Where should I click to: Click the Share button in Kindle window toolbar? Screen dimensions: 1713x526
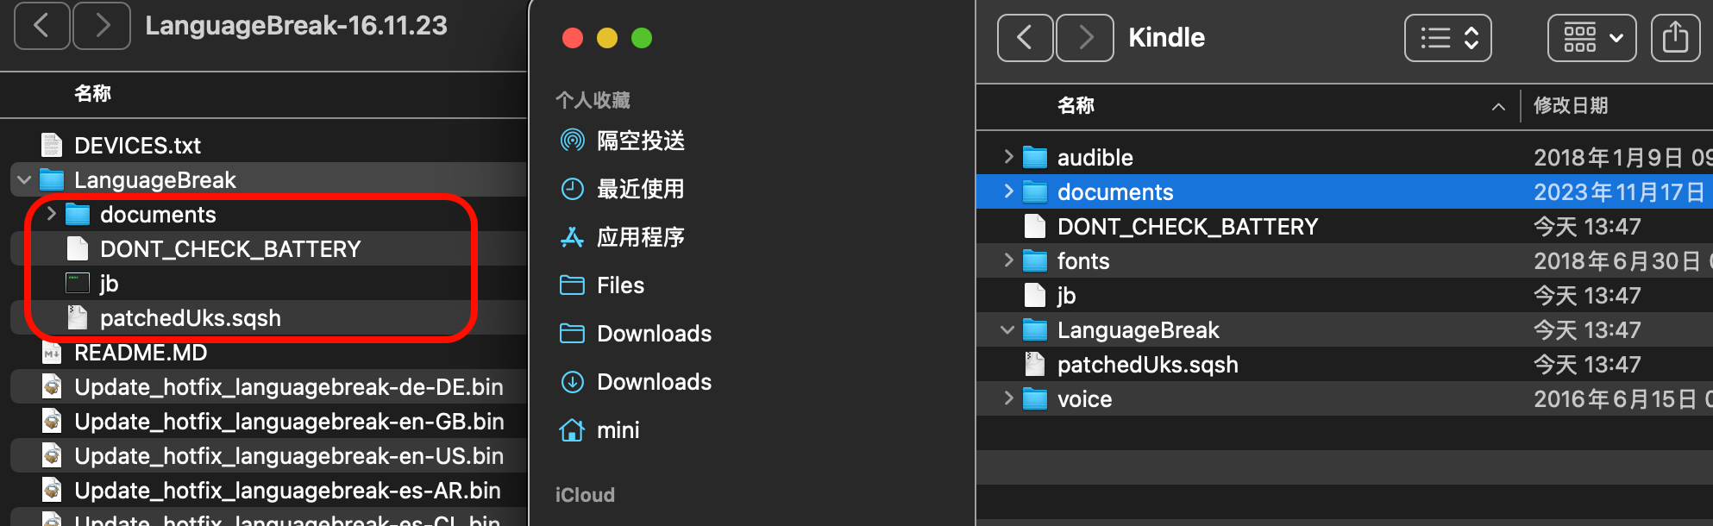coord(1675,38)
